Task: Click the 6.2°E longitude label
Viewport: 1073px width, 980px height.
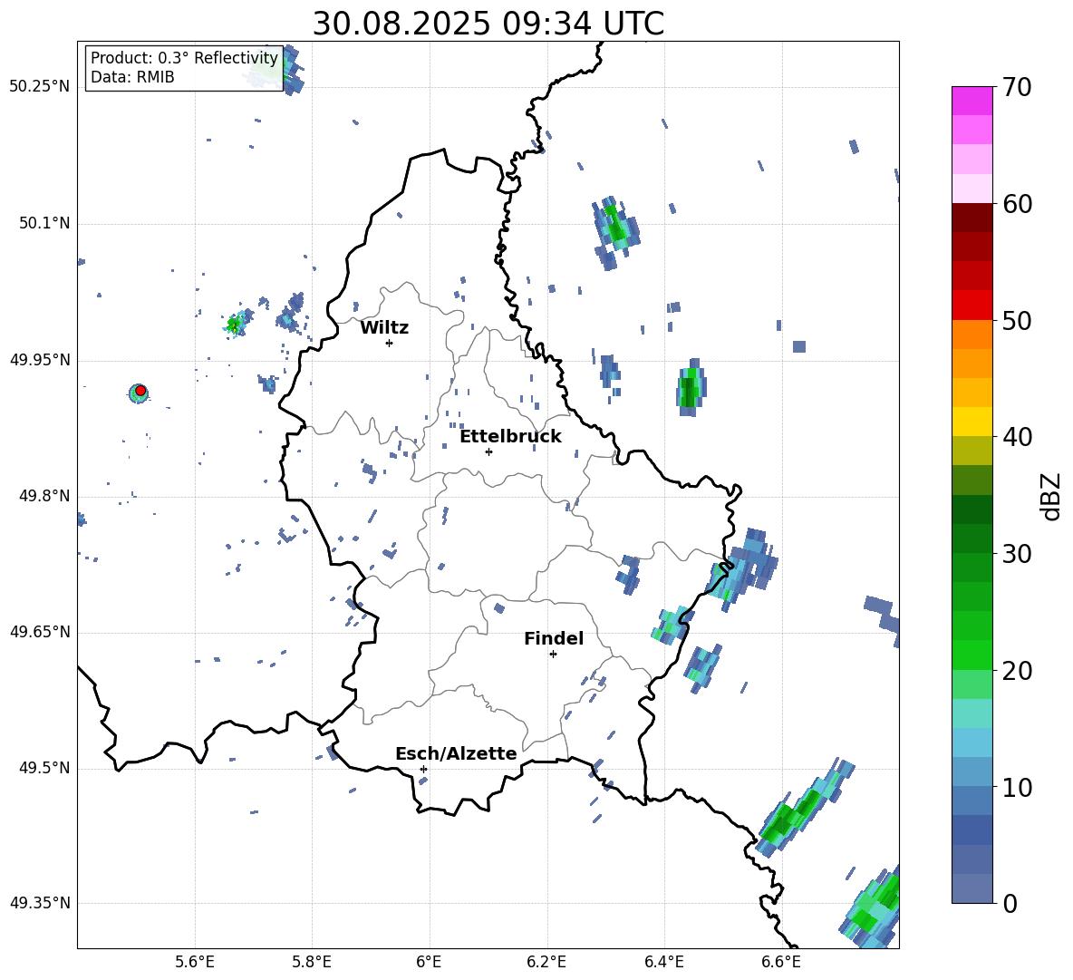Action: [546, 962]
